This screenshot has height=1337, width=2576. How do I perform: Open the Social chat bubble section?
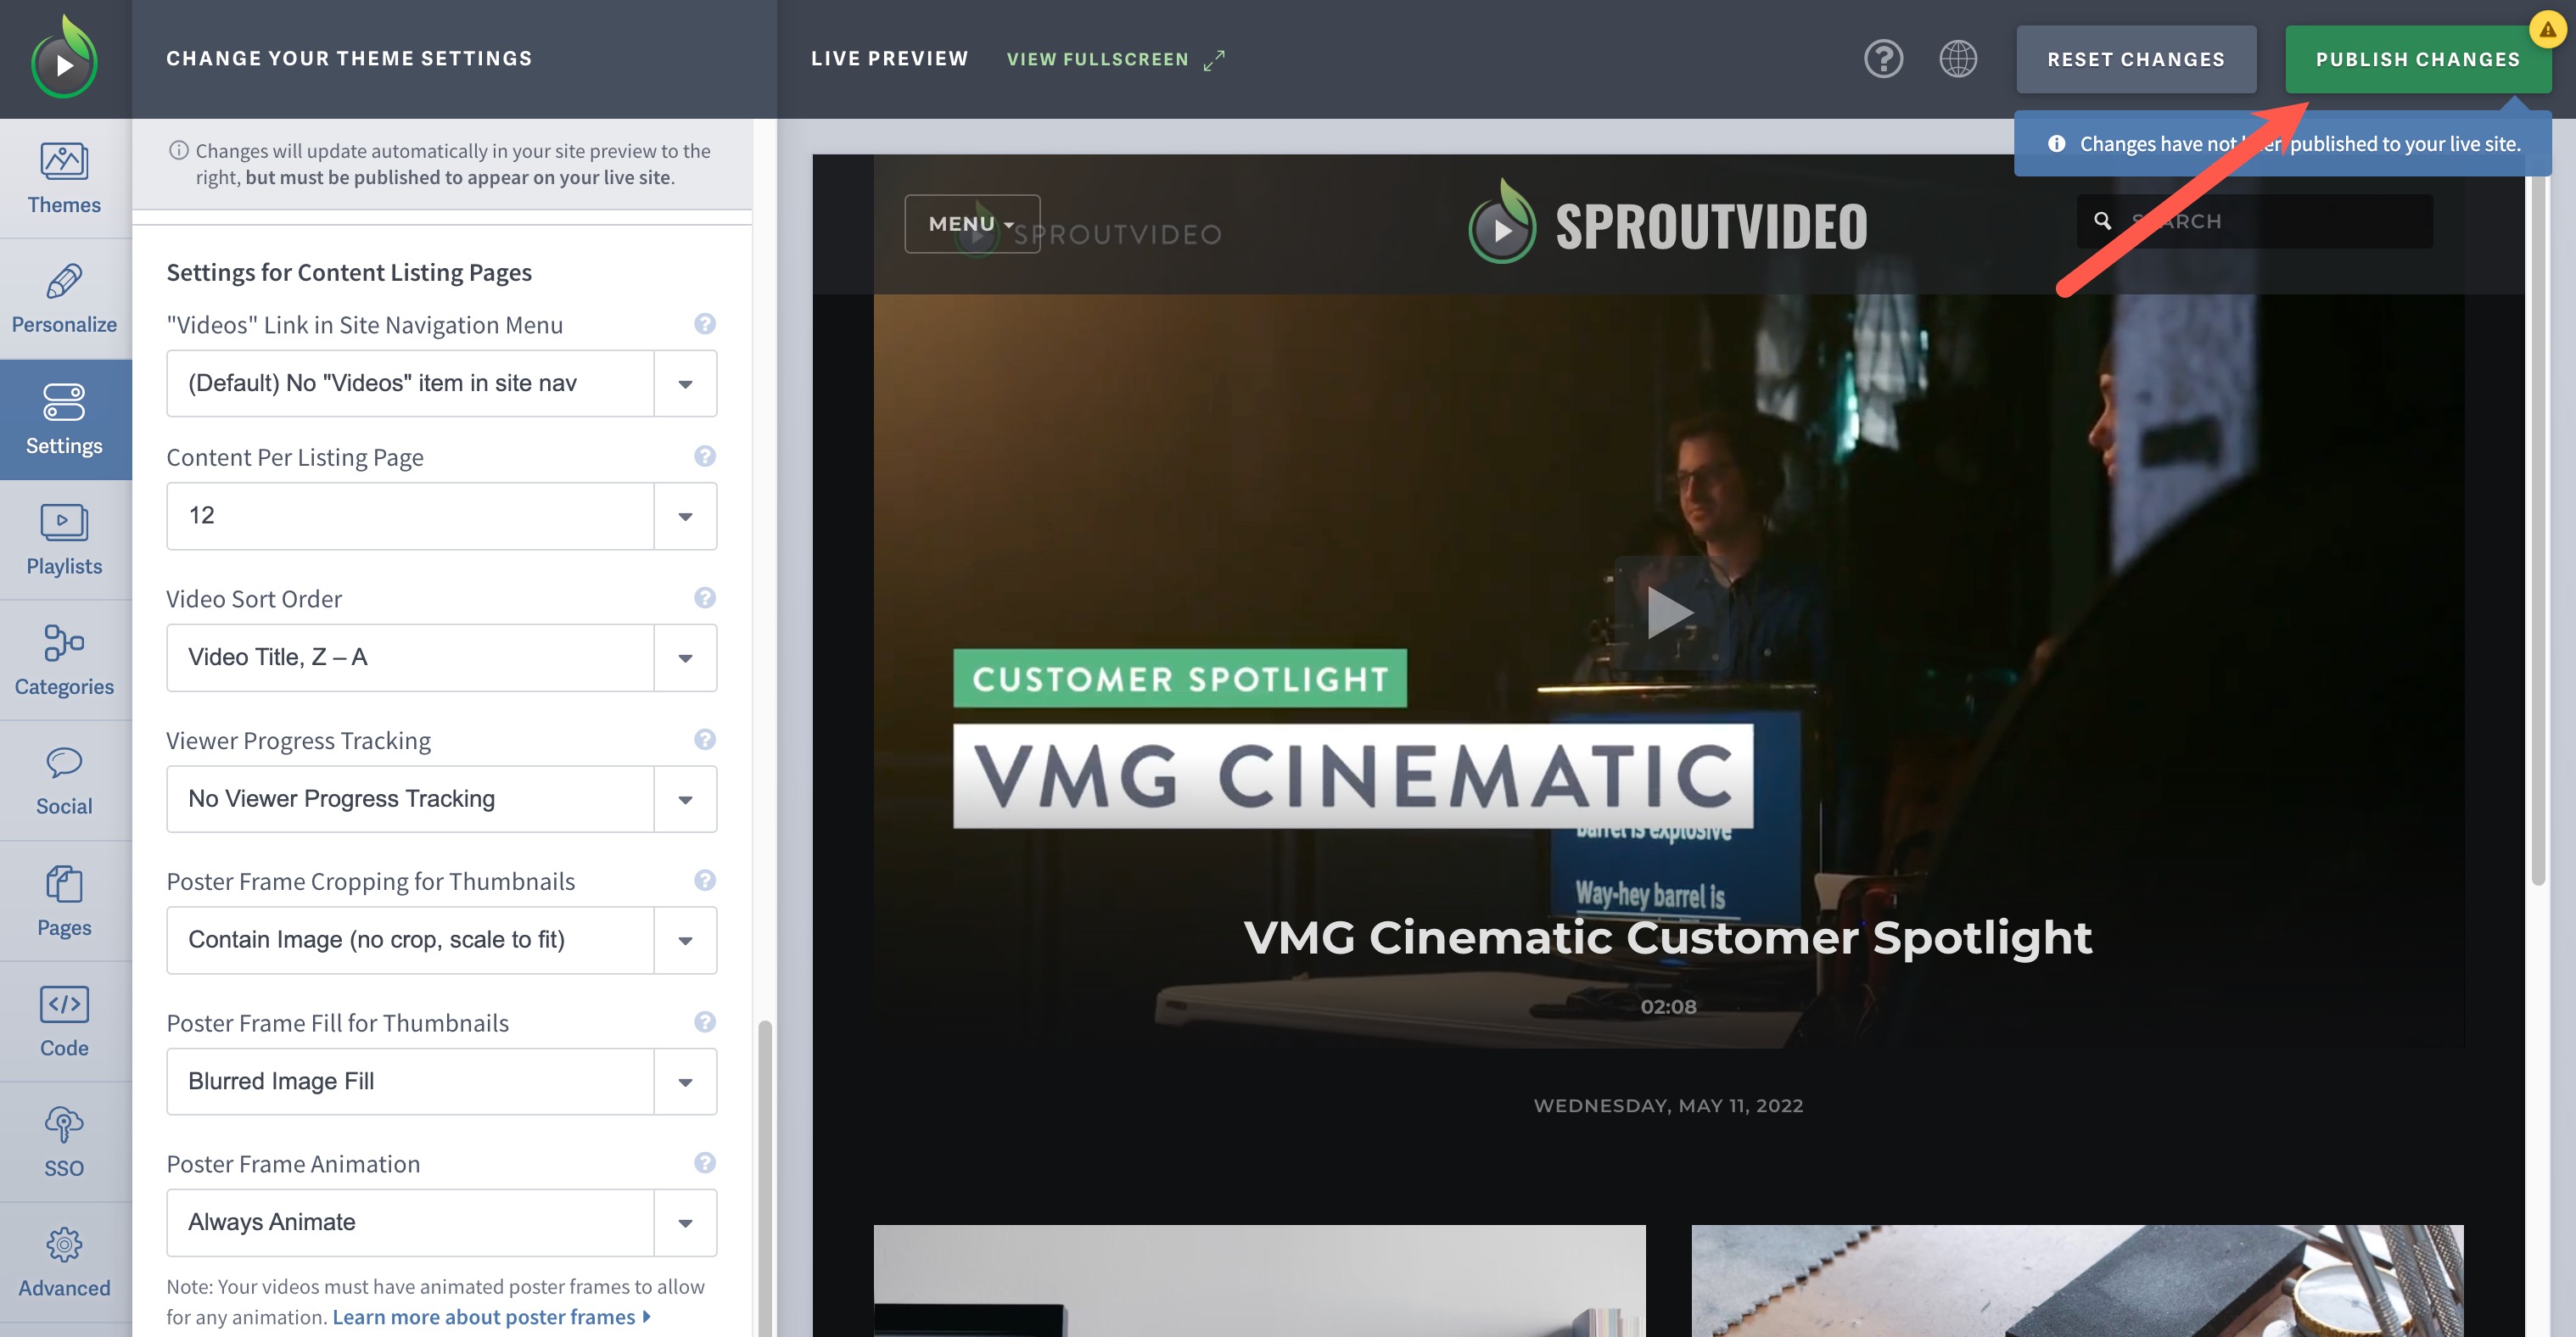(x=64, y=781)
